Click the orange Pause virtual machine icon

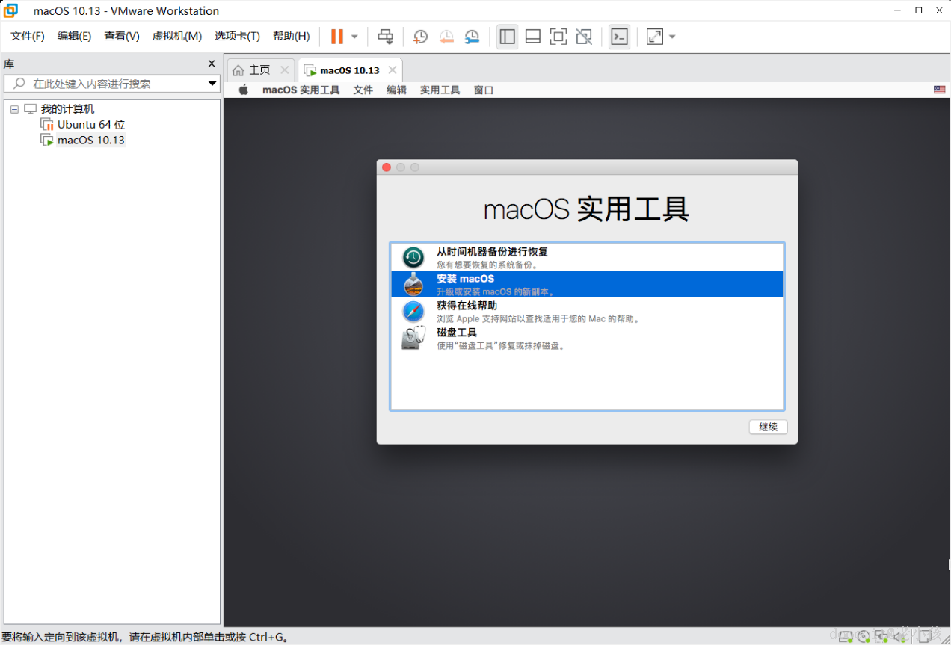(337, 37)
